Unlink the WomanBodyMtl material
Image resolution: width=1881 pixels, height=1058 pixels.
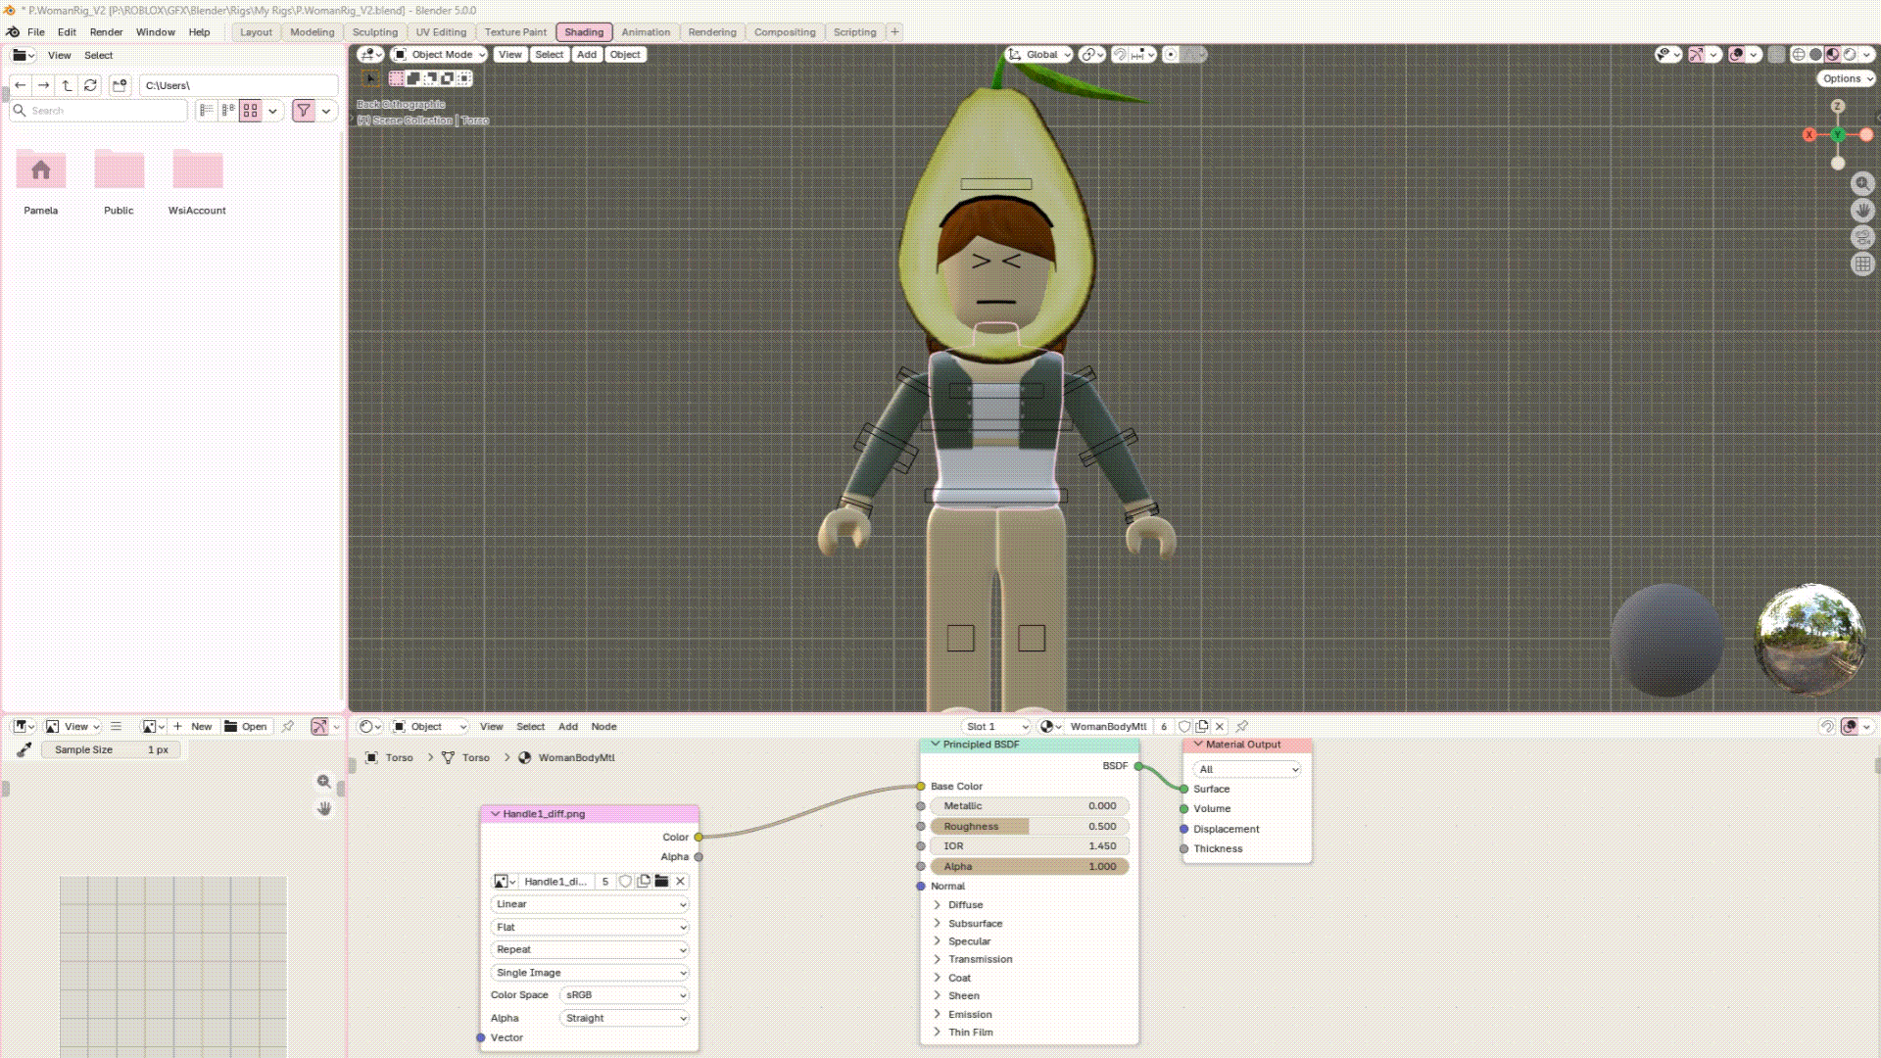click(x=1220, y=727)
